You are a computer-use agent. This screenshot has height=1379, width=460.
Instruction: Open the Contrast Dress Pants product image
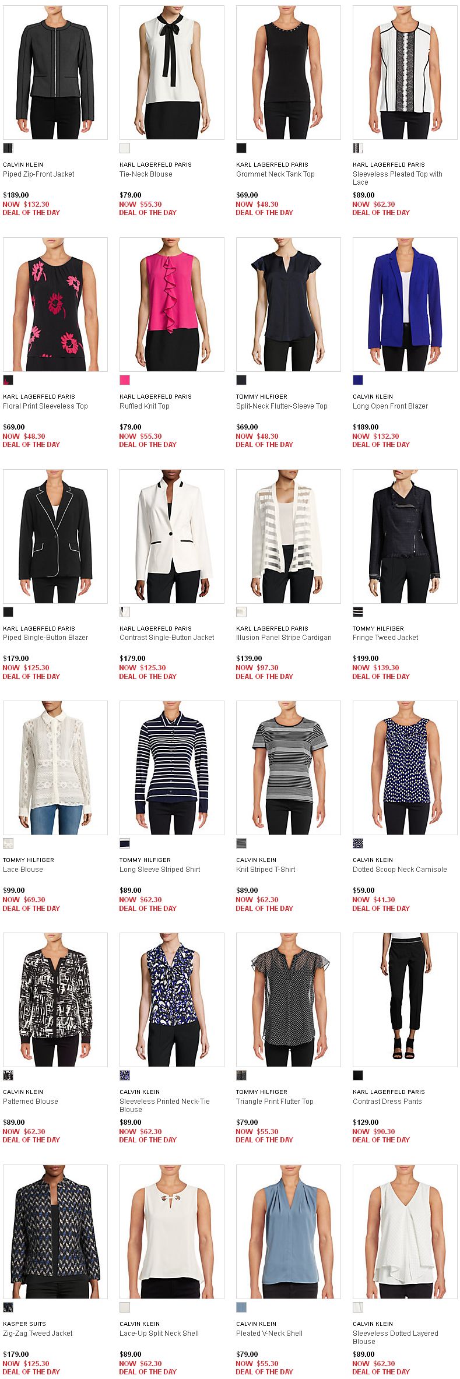[405, 1000]
